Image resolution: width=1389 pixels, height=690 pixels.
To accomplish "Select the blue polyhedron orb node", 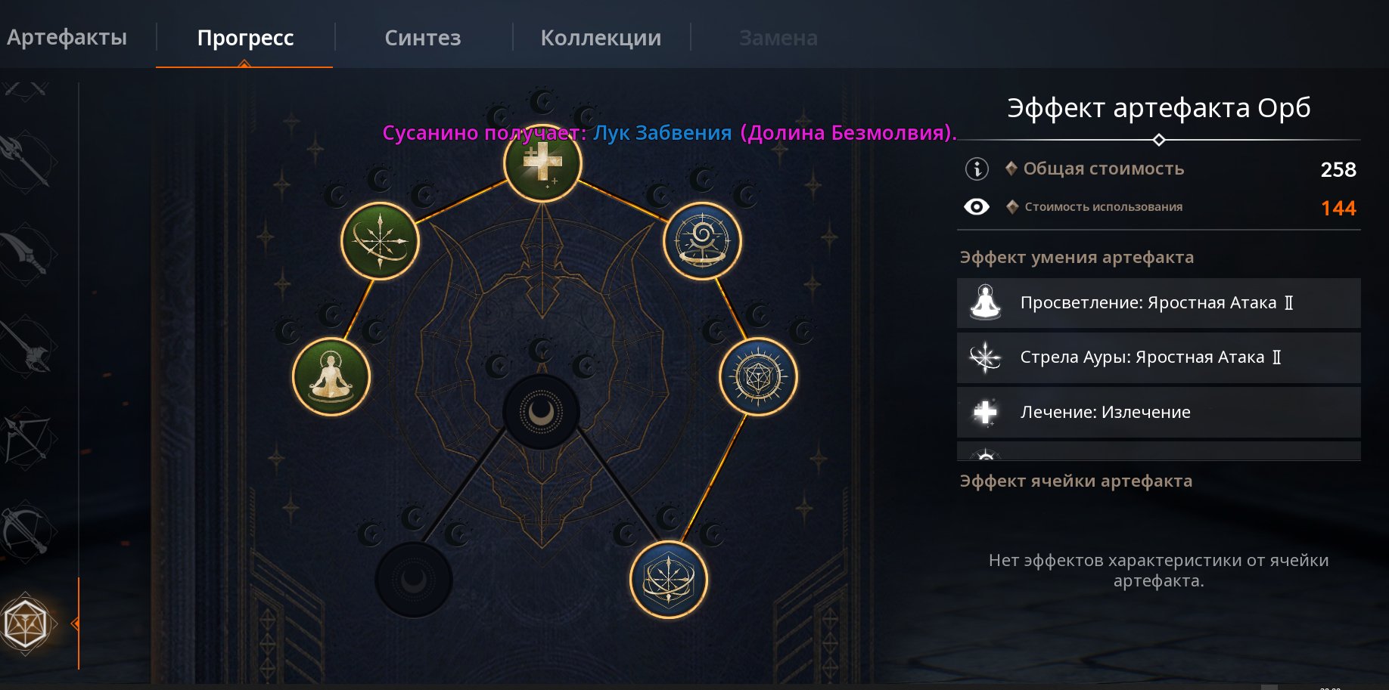I will (758, 376).
